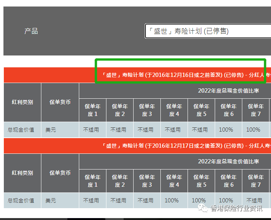Click 保单年度 5 header in first table

[x=201, y=110]
